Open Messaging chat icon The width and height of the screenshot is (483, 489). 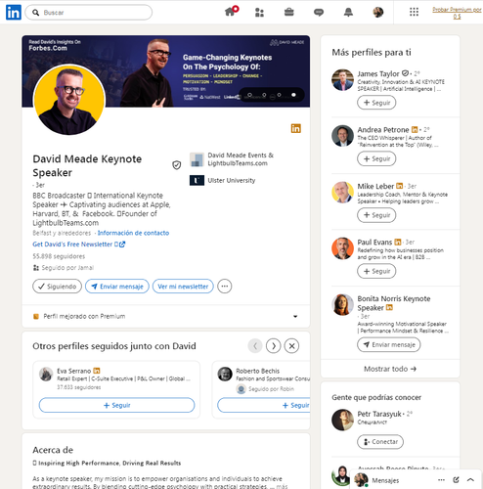coord(319,13)
